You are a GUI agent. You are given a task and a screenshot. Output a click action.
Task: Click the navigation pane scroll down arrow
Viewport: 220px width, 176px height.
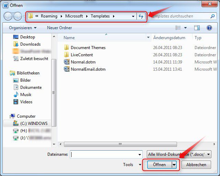(x=54, y=144)
